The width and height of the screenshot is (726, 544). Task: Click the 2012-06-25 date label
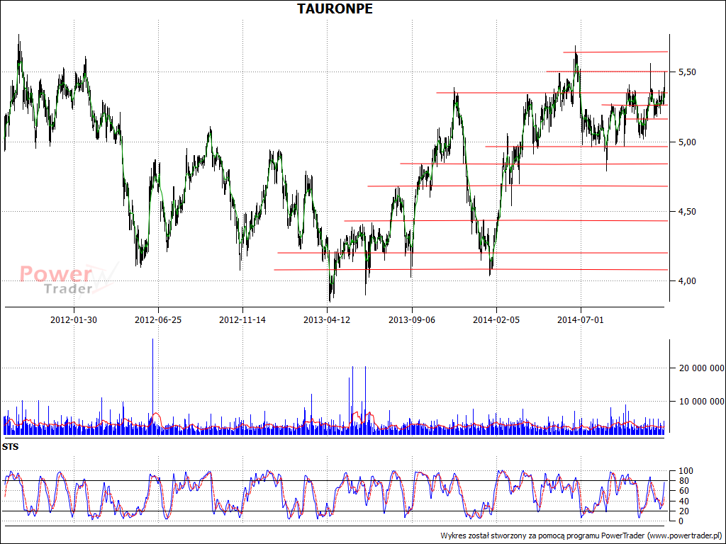point(158,319)
